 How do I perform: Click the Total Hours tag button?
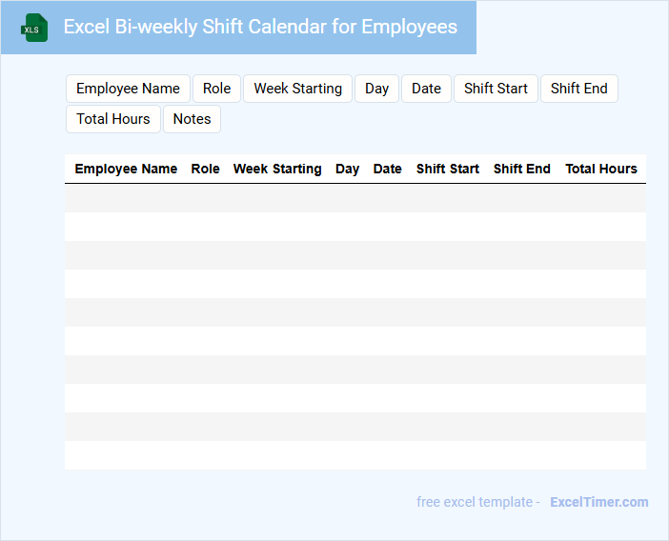[x=113, y=119]
